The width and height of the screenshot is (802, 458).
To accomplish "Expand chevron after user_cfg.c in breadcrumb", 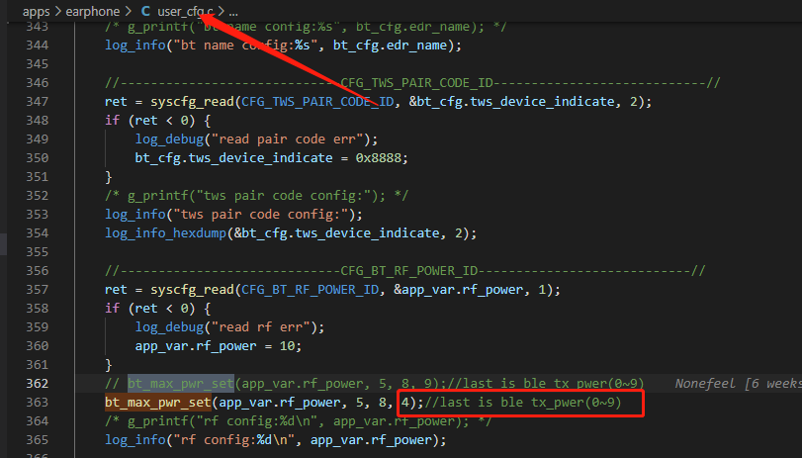I will (221, 11).
